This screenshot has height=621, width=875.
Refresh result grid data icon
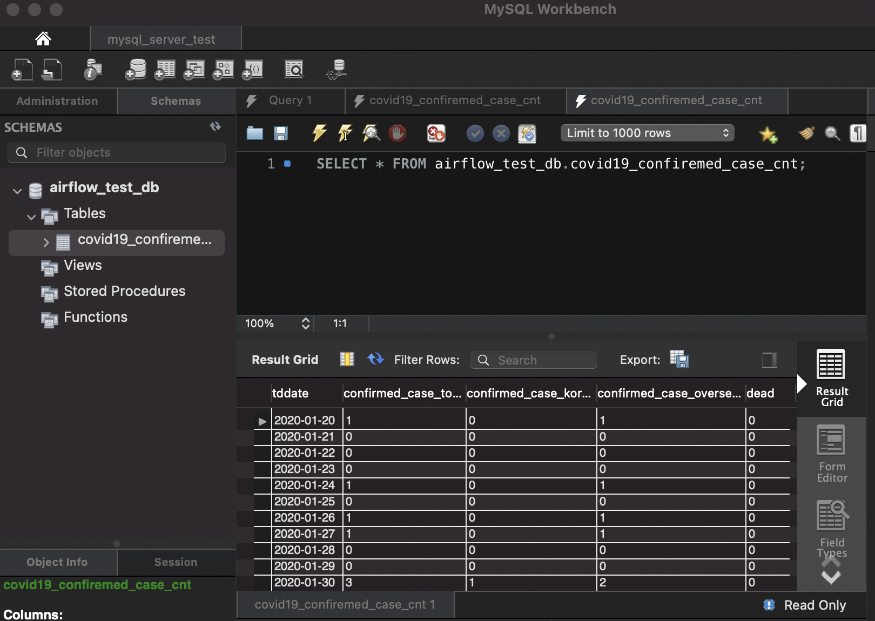[x=375, y=359]
